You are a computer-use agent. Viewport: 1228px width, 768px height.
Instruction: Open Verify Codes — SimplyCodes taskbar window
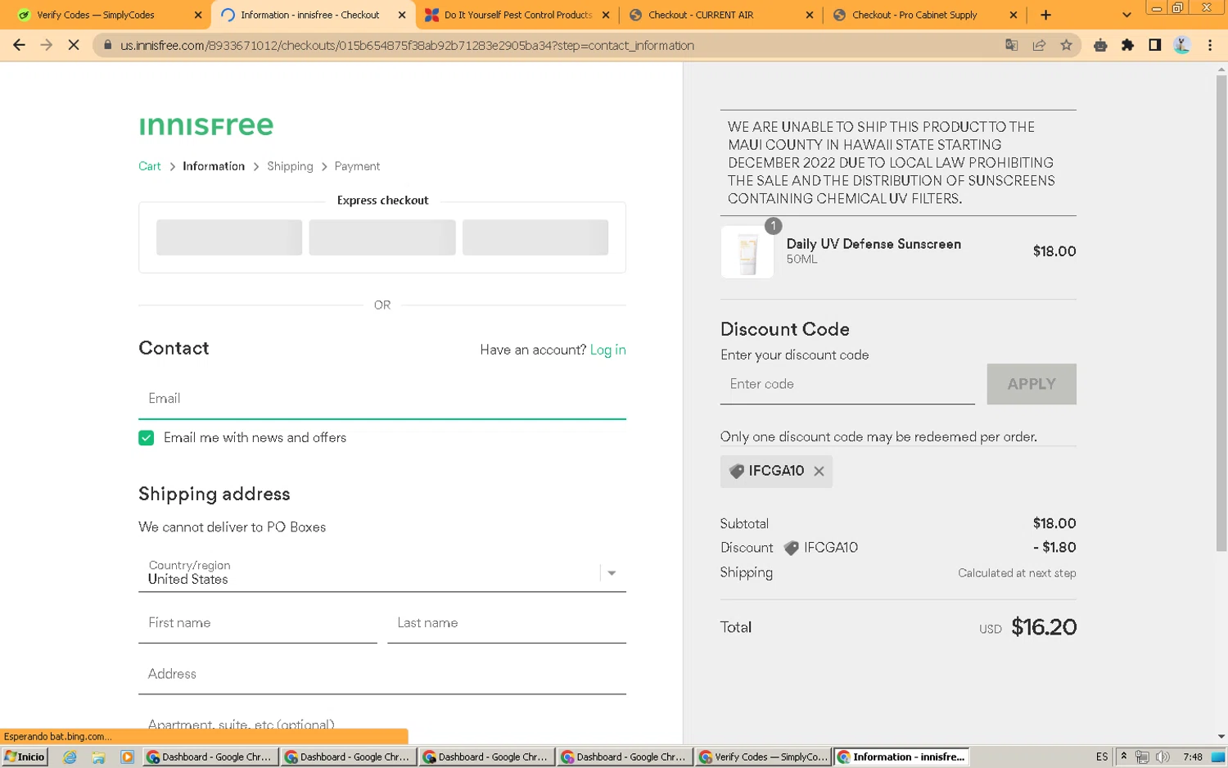(x=763, y=757)
